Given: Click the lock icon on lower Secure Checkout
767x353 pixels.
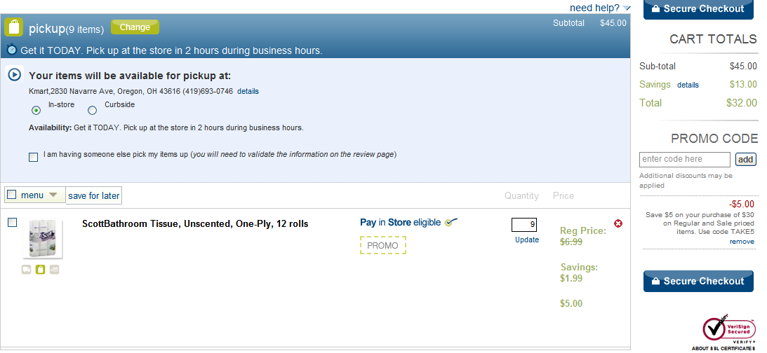Looking at the screenshot, I should pos(655,282).
